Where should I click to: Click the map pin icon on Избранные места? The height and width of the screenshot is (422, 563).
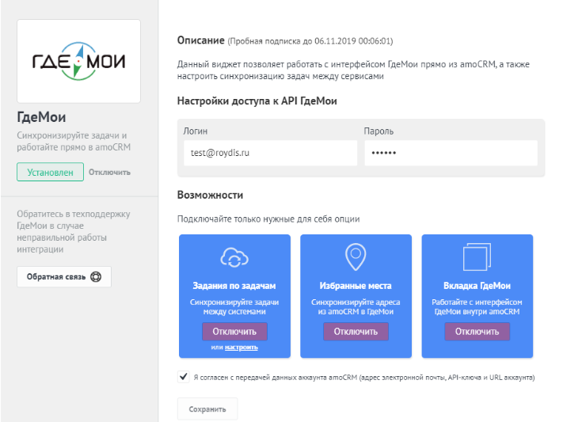click(356, 257)
